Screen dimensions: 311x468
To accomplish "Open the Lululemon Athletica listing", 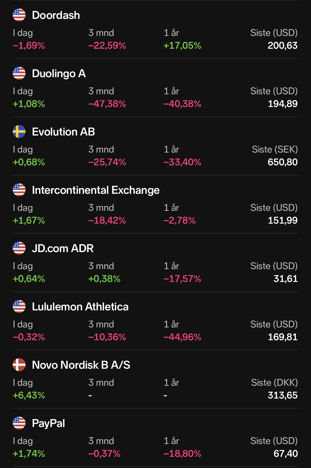I will pyautogui.click(x=80, y=307).
